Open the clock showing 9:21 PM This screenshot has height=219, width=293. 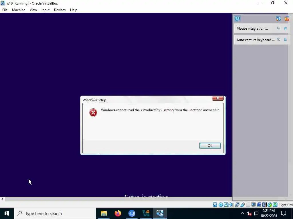269,213
